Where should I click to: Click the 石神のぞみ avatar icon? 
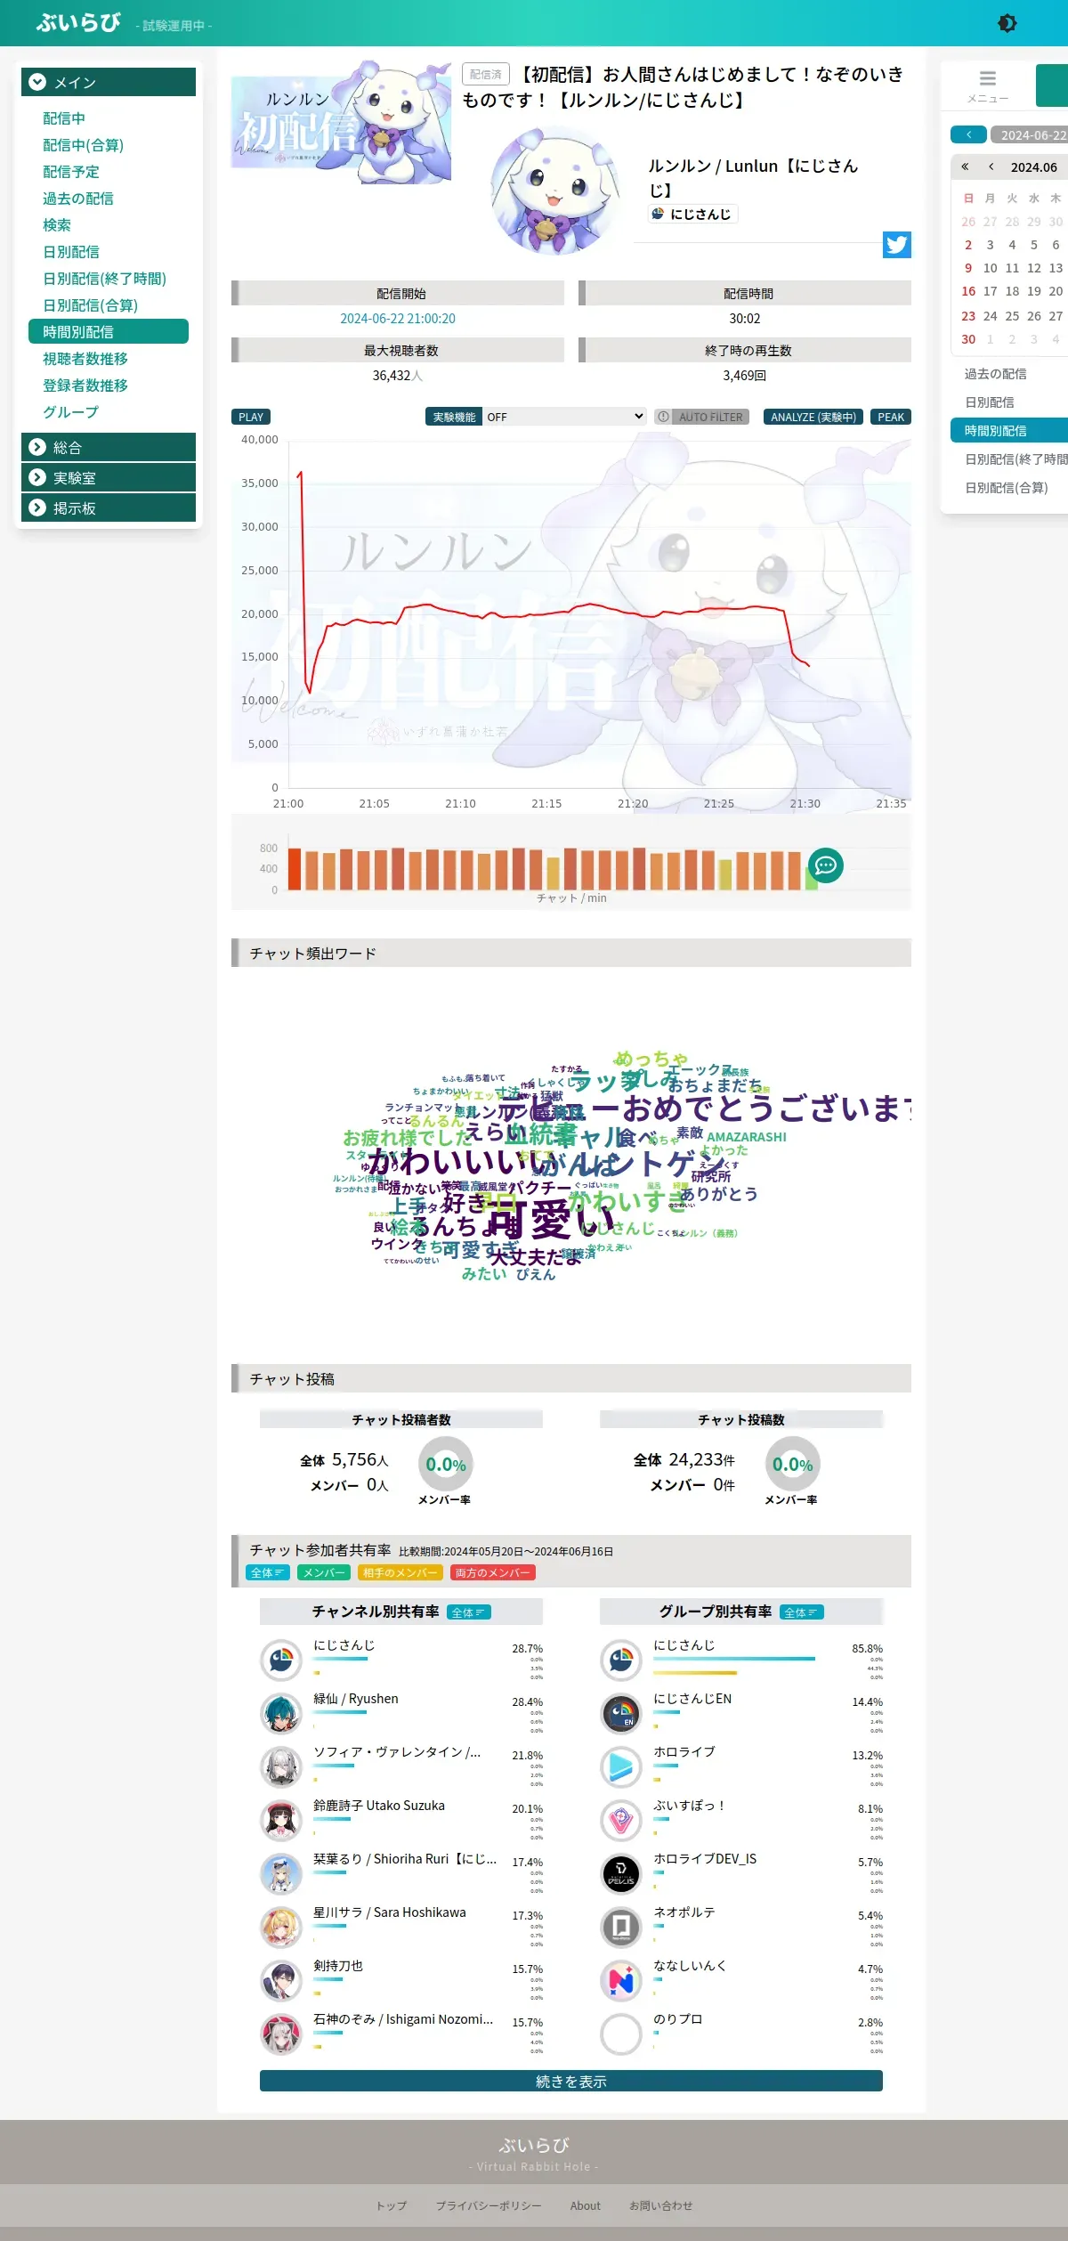281,2034
